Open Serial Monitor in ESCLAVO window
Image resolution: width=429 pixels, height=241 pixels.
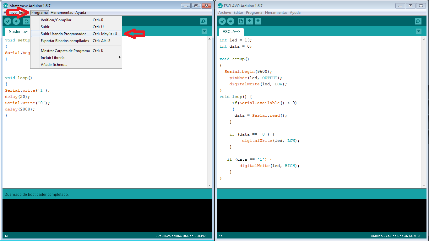click(x=418, y=21)
